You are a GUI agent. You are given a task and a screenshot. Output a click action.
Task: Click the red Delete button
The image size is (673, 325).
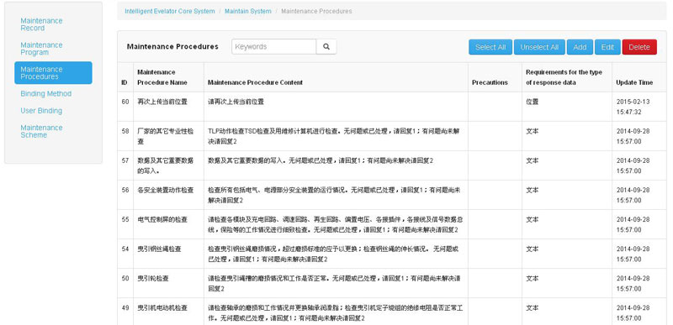tap(639, 47)
